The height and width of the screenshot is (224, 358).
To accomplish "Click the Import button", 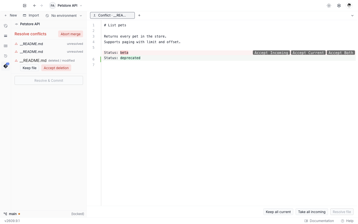I will pyautogui.click(x=31, y=15).
